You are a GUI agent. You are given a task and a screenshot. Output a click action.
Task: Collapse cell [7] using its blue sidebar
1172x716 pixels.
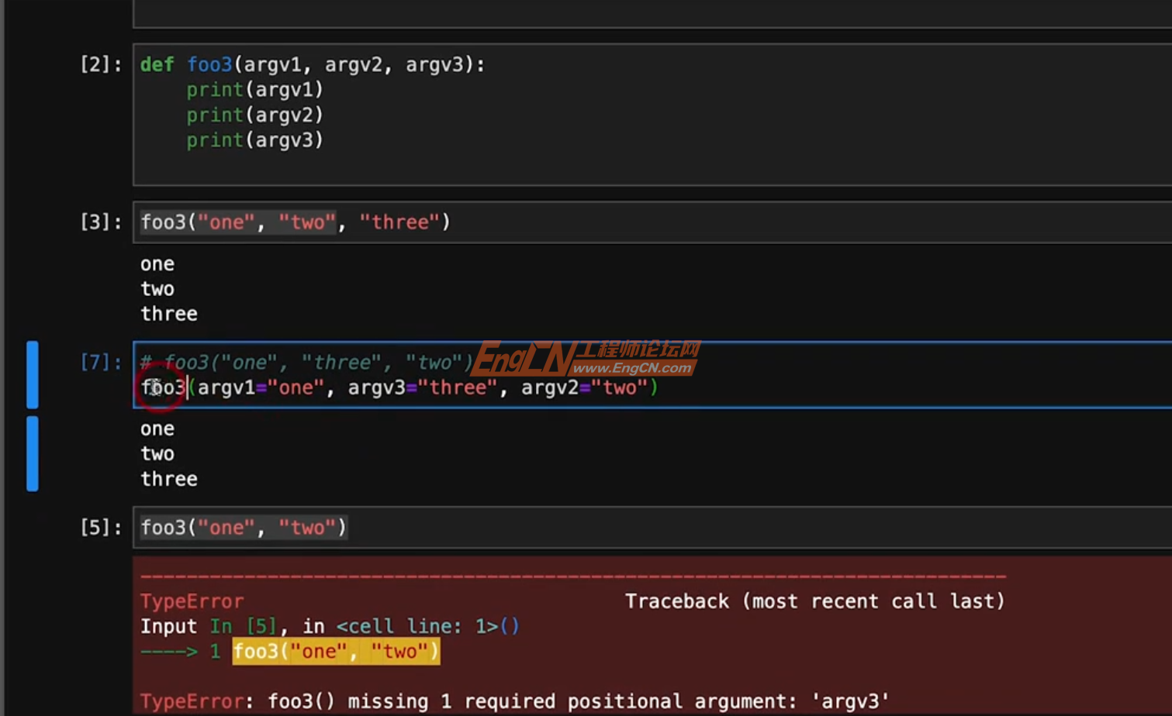(32, 373)
